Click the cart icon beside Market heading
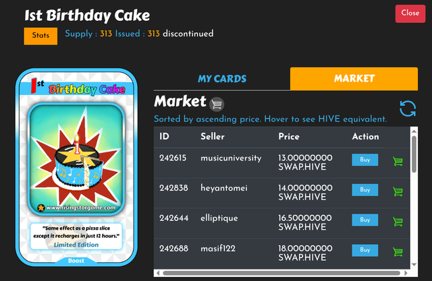This screenshot has width=432, height=281. [x=217, y=104]
